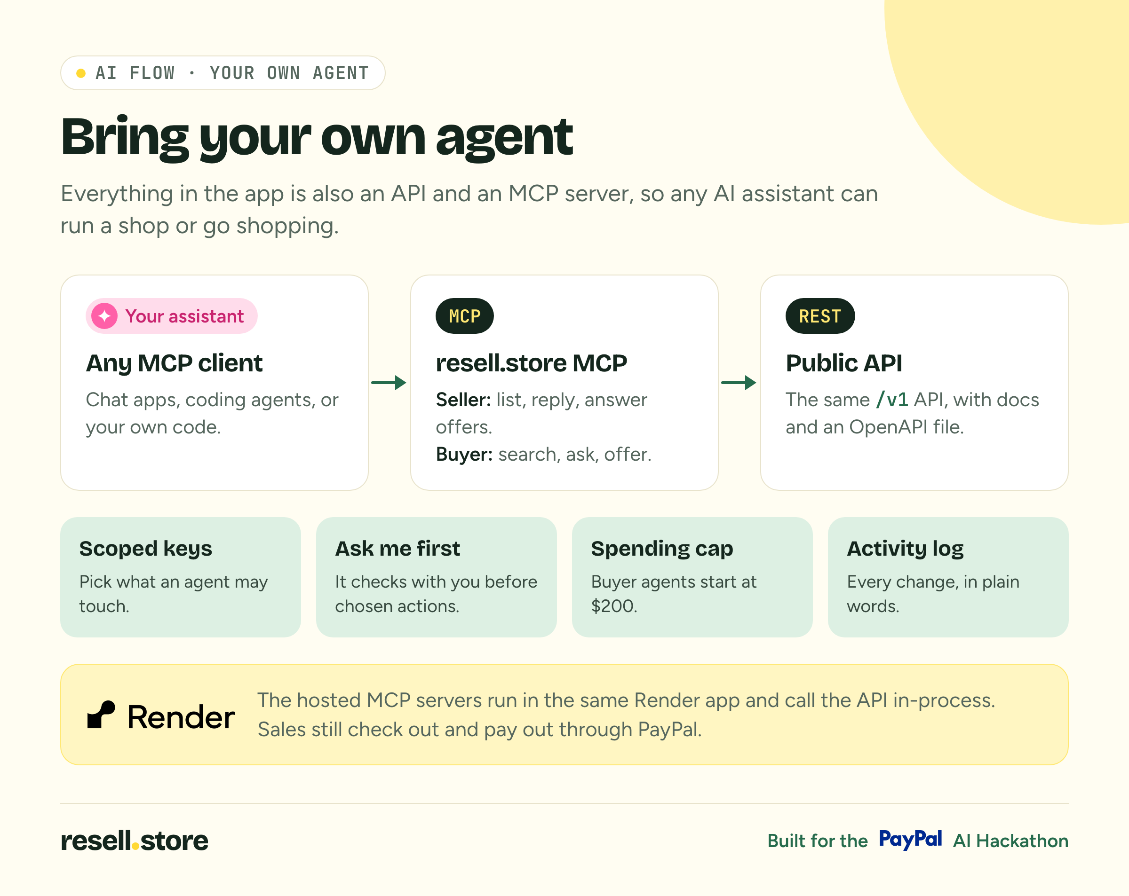Screen dimensions: 1129x896
Task: Click 'Buyer agents start at $200.' text
Action: point(674,594)
